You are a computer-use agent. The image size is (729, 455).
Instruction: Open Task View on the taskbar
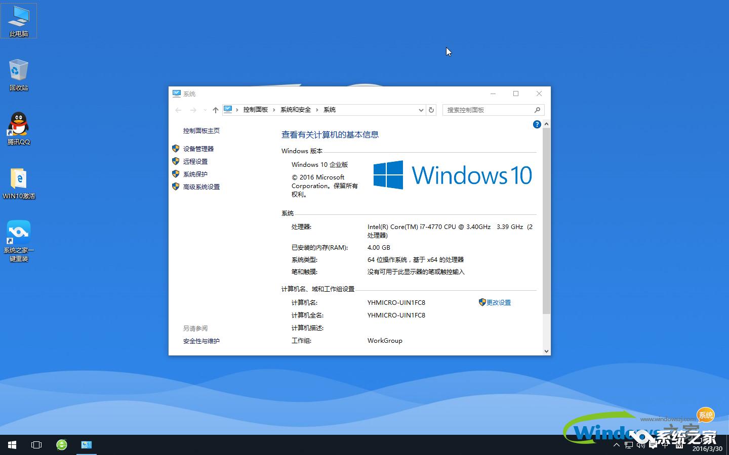36,444
